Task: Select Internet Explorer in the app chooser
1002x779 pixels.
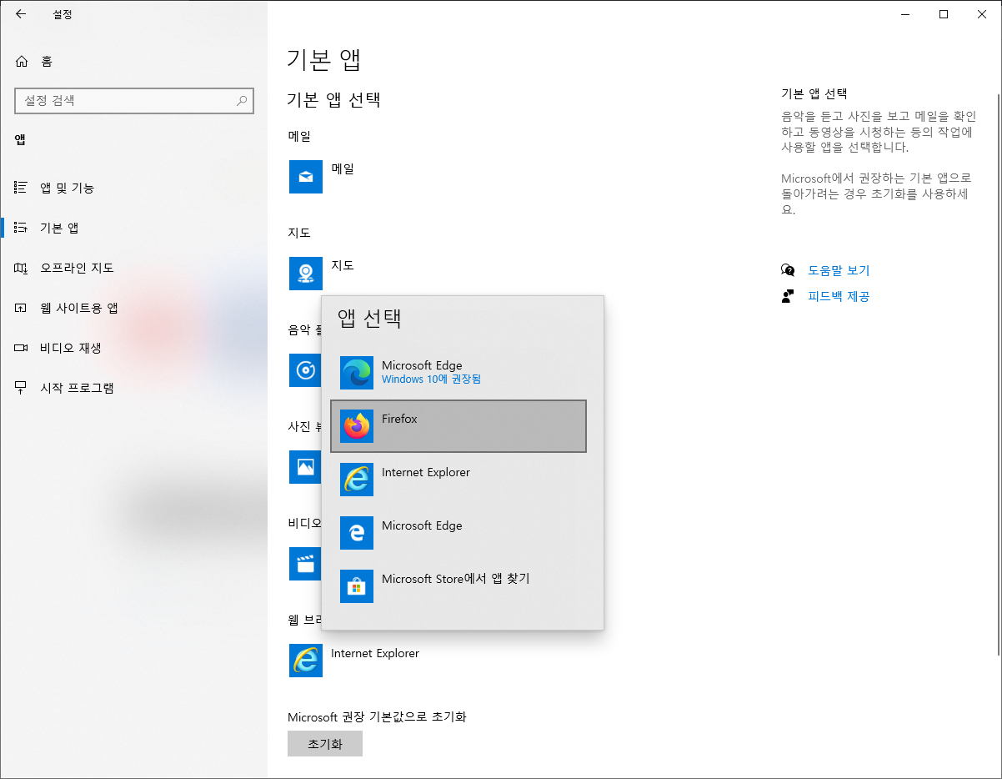Action: point(458,480)
